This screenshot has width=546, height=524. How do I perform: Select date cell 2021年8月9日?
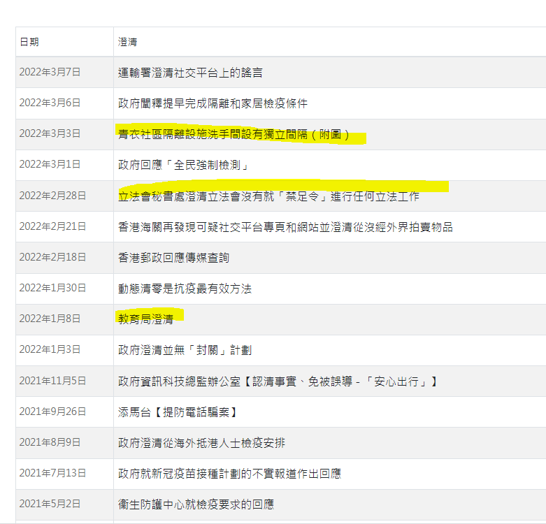point(64,442)
